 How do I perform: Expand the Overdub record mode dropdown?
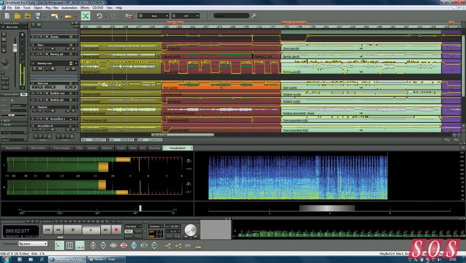tap(157, 225)
